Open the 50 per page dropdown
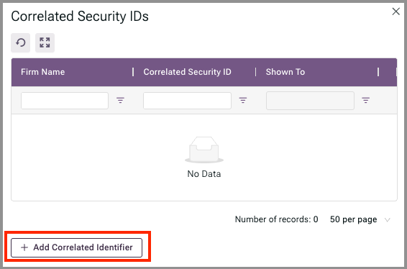The image size is (407, 269). click(x=360, y=219)
